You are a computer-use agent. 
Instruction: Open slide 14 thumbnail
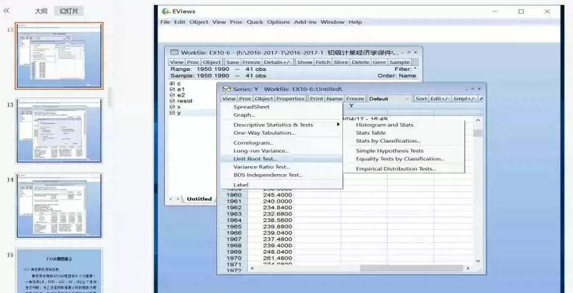[59, 205]
